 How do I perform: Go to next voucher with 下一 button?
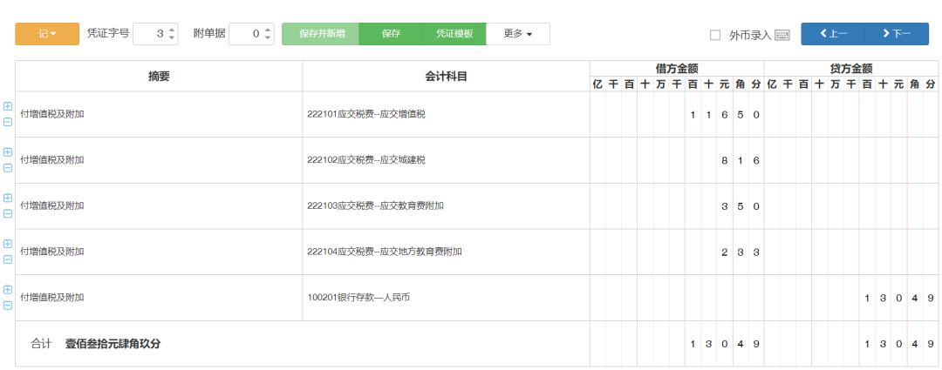pos(896,34)
